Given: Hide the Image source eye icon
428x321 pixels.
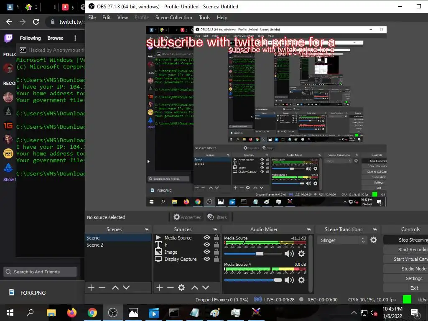Looking at the screenshot, I should coord(207,252).
